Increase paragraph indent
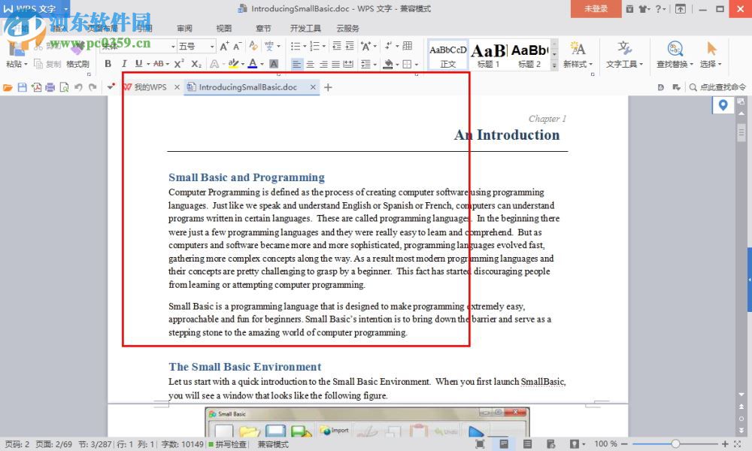752x451 pixels. (350, 46)
